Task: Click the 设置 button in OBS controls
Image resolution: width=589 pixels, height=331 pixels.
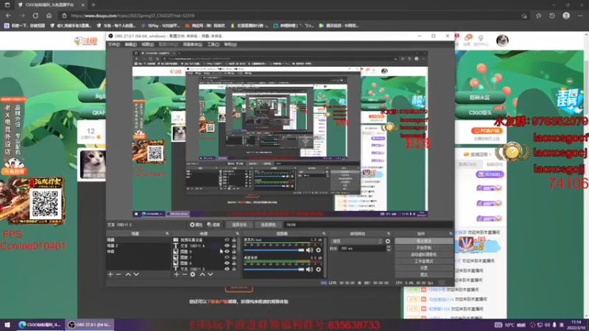Action: click(x=424, y=268)
